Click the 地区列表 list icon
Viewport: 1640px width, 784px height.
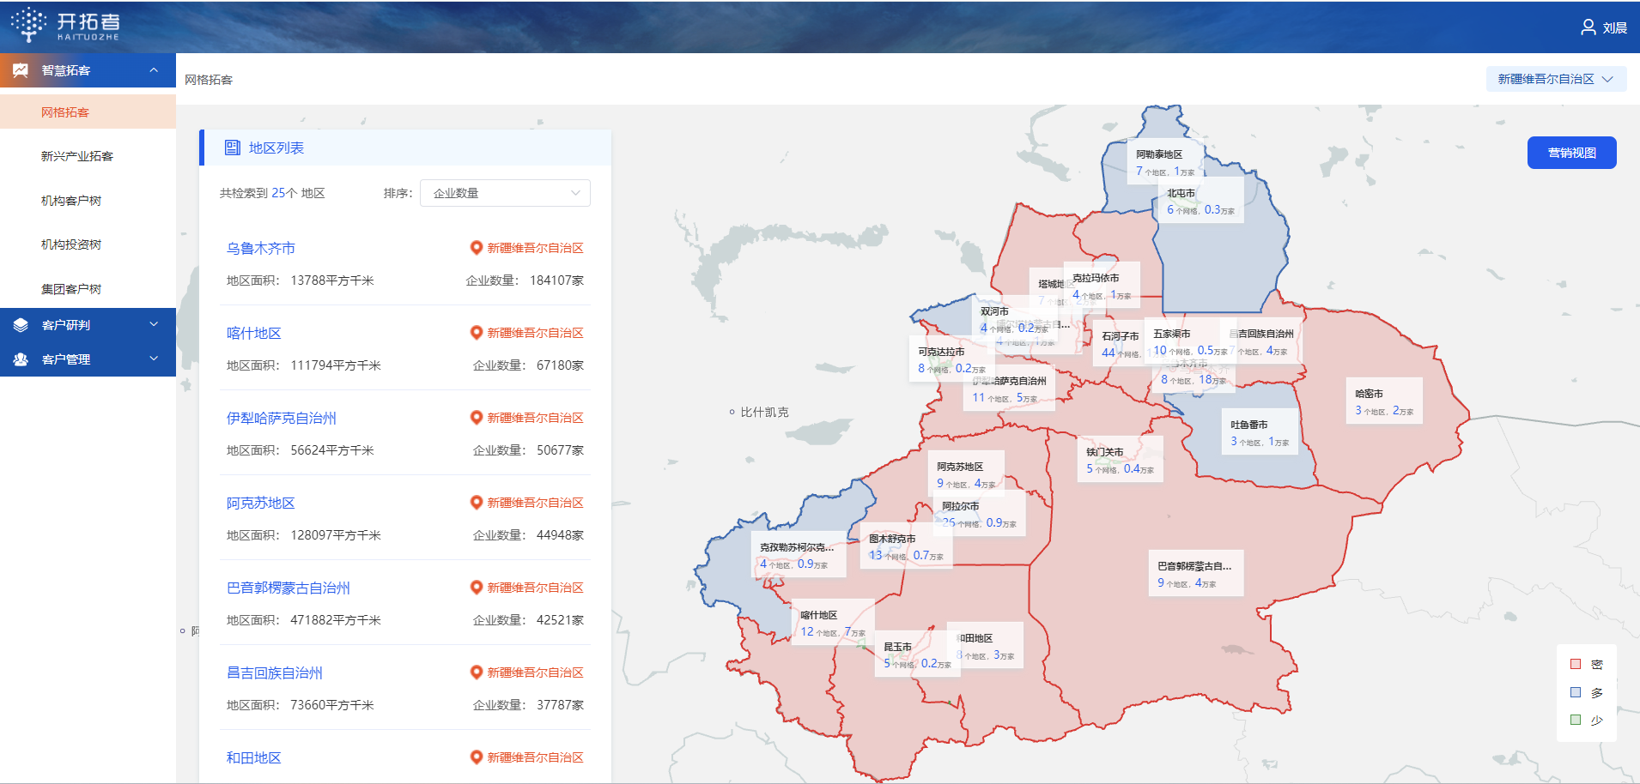pos(233,148)
